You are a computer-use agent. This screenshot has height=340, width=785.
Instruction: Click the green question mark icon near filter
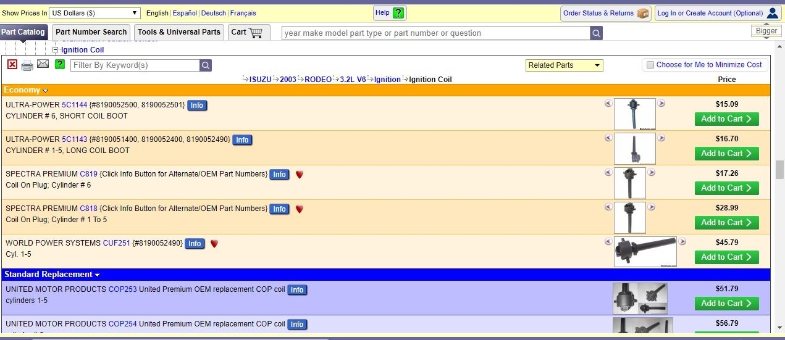(x=59, y=64)
